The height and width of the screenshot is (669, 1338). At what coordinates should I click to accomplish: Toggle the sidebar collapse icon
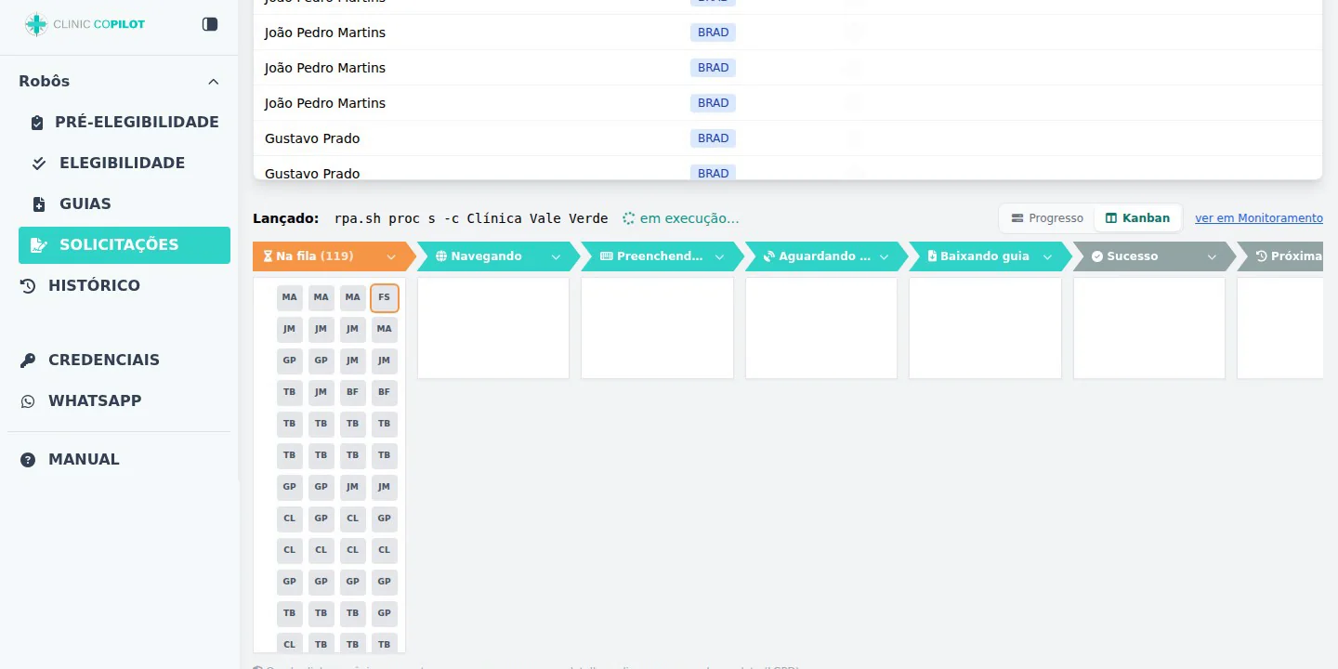coord(210,24)
